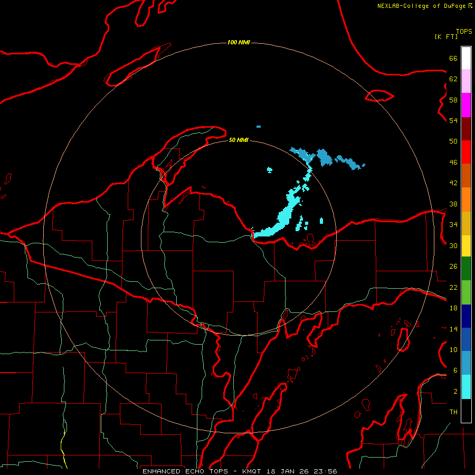475x475 pixels.
Task: Click the 18 JAN 26 date stamp
Action: tap(289, 471)
